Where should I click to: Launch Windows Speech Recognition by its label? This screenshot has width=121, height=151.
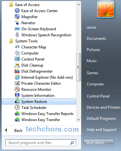[x=46, y=35]
